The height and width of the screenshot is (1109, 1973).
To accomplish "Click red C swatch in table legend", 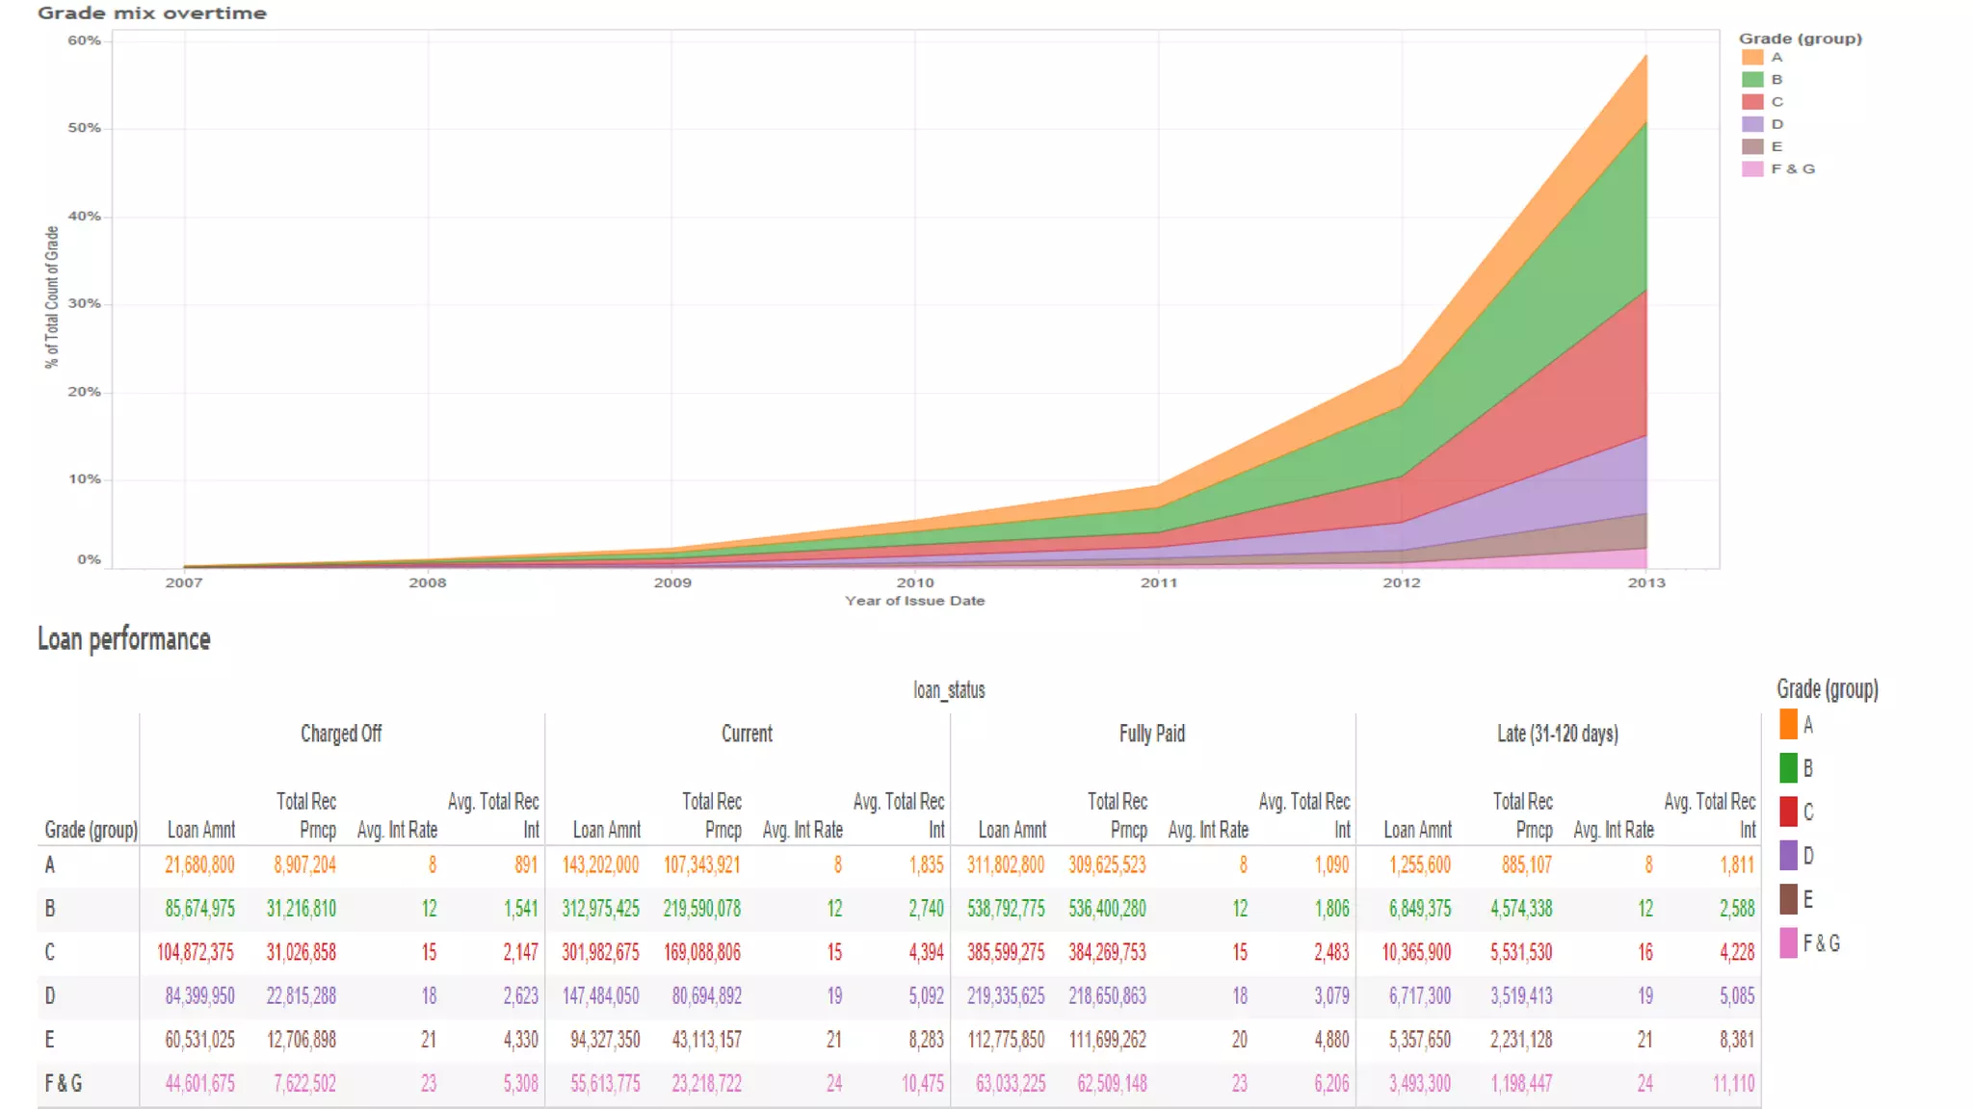I will [1788, 812].
